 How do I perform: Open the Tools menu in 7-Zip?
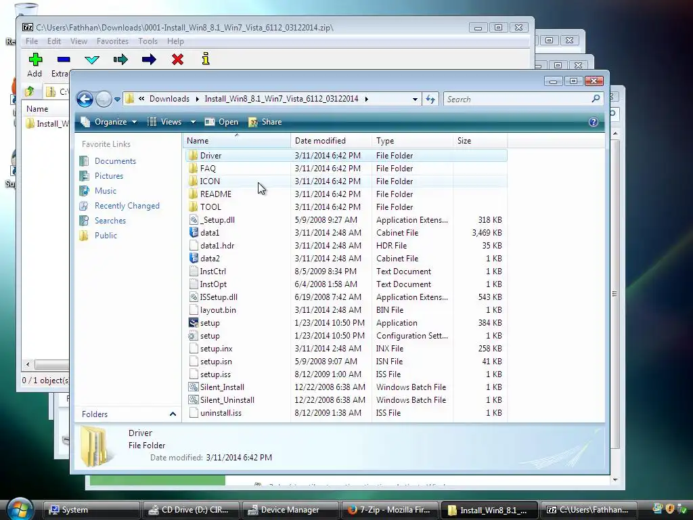pyautogui.click(x=148, y=41)
